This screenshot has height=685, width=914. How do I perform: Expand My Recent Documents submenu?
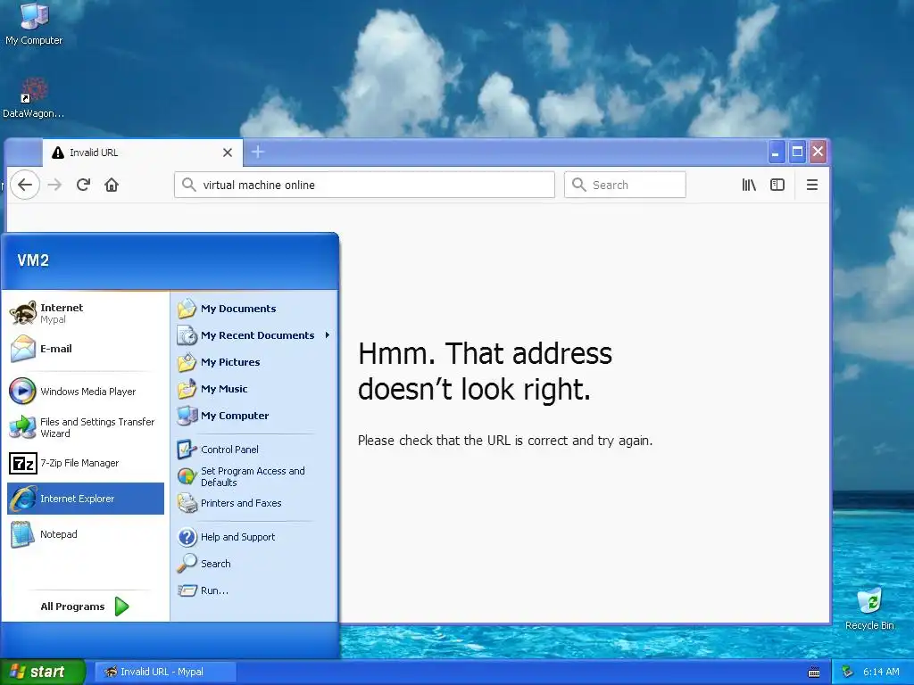(253, 335)
